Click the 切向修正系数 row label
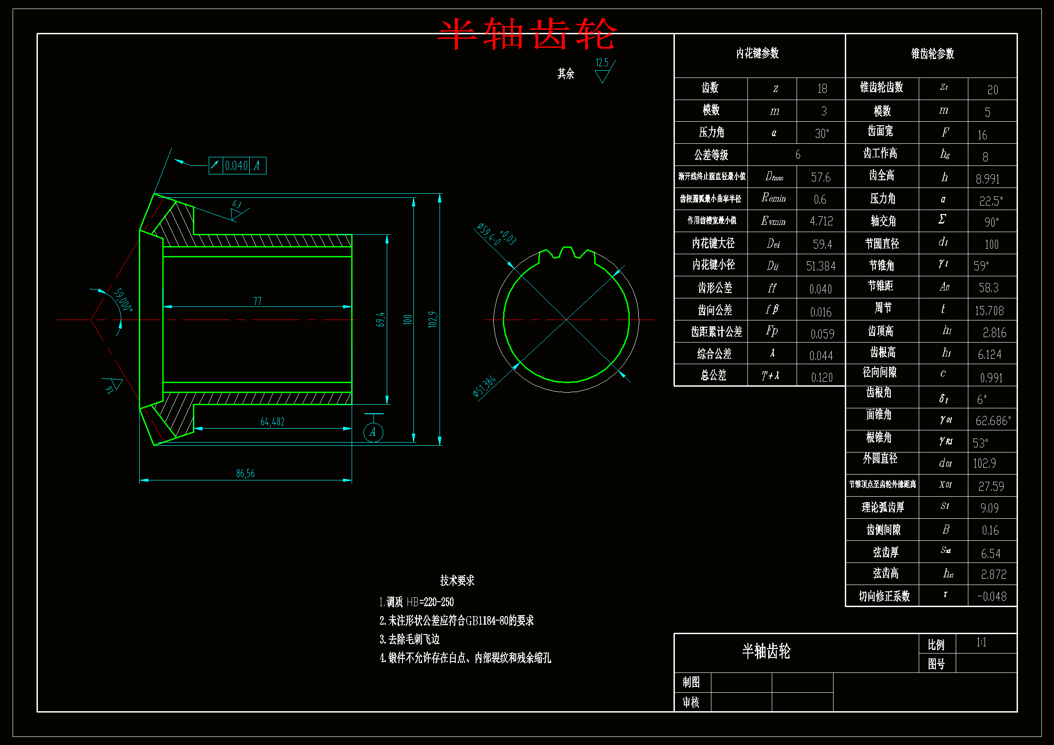 [x=884, y=596]
